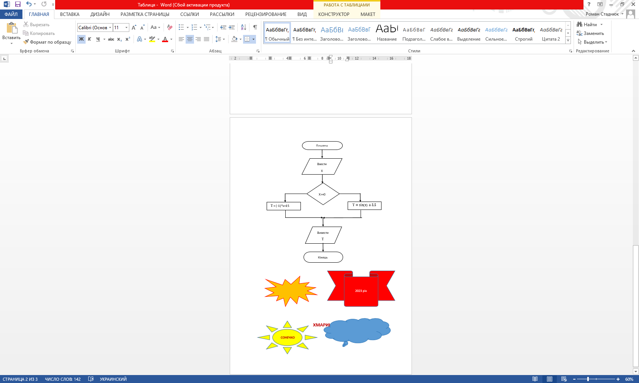Toggle center alignment

pos(189,39)
